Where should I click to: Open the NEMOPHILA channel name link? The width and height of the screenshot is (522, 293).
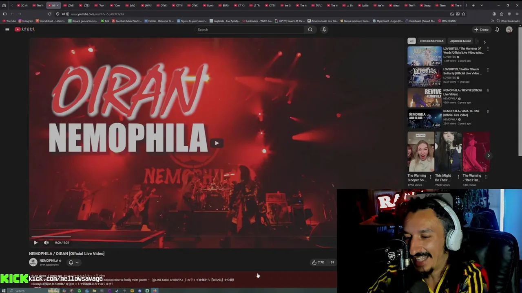pyautogui.click(x=49, y=260)
